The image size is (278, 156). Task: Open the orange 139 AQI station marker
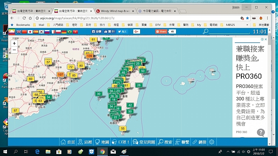click(90, 56)
